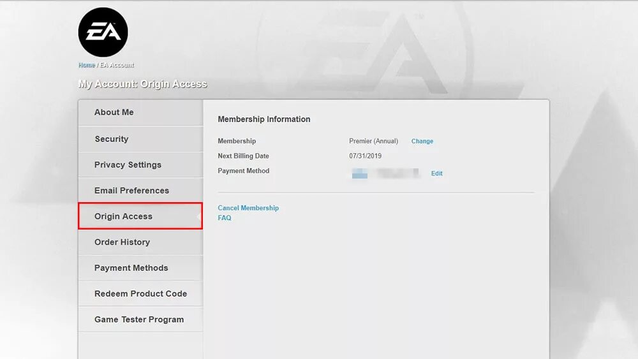Click the Membership label

[237, 141]
